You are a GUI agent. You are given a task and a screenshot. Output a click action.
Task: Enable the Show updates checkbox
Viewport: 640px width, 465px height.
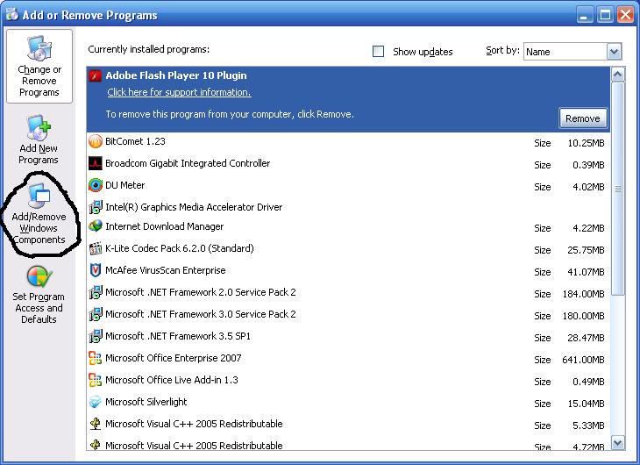[x=378, y=52]
